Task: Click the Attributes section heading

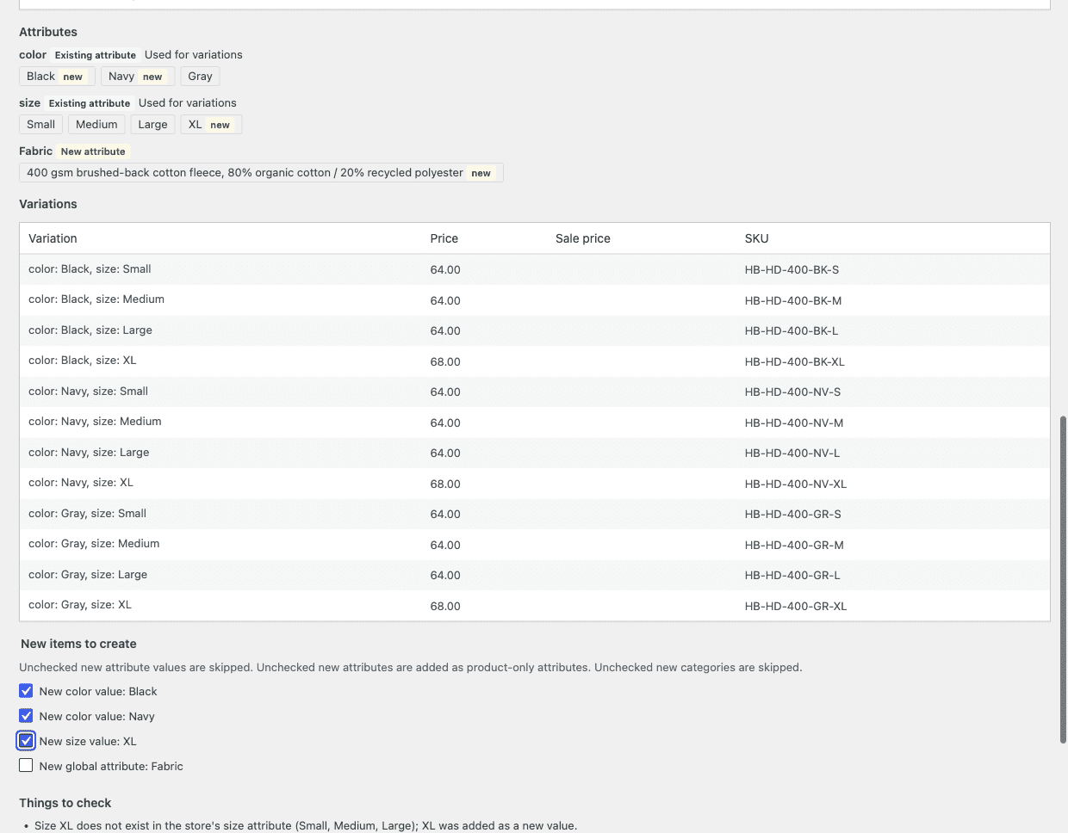Action: (x=48, y=32)
